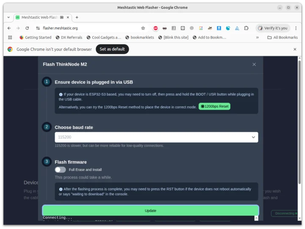
Task: Click the [Blink this site] bookmarklet
Action: coord(173,37)
